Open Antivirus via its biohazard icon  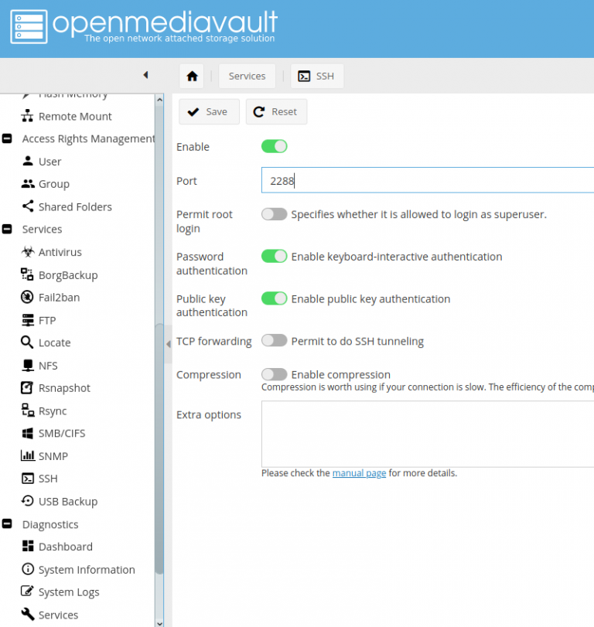tap(28, 252)
